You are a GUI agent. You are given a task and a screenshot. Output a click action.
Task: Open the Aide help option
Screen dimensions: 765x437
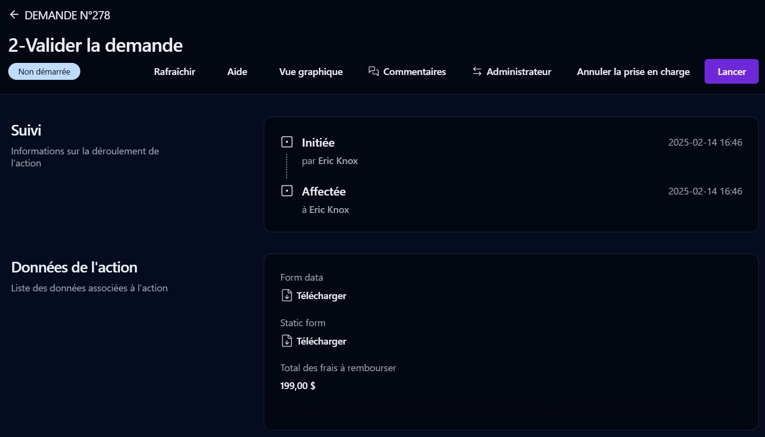pyautogui.click(x=237, y=72)
